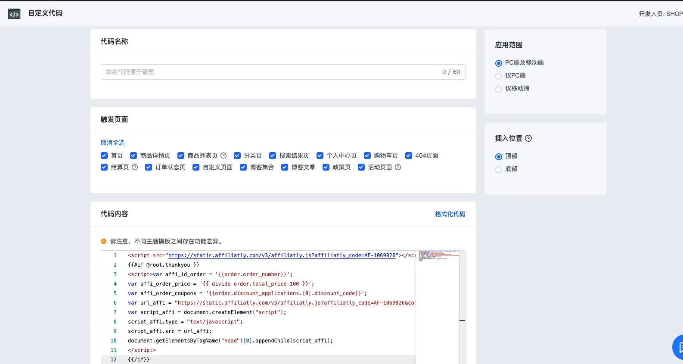Click 格式化代码 to format code
The height and width of the screenshot is (364, 683).
point(450,214)
